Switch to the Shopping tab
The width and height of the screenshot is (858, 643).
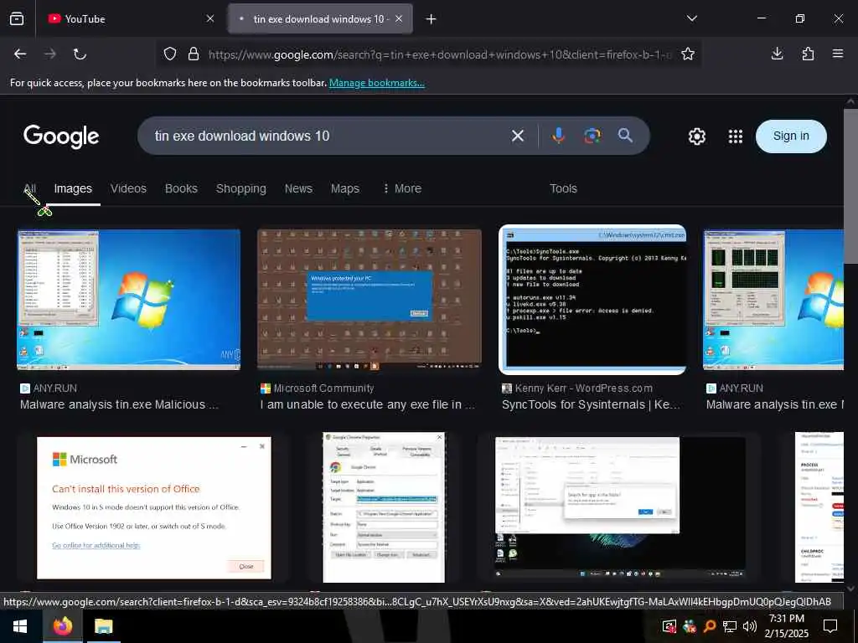click(240, 188)
